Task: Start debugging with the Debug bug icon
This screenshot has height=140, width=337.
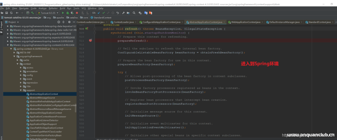Action: (68, 13)
